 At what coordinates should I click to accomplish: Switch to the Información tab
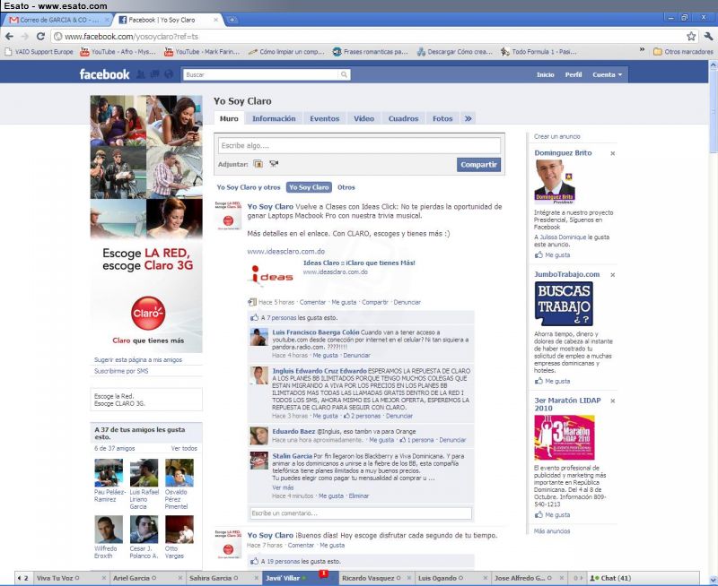pos(274,118)
